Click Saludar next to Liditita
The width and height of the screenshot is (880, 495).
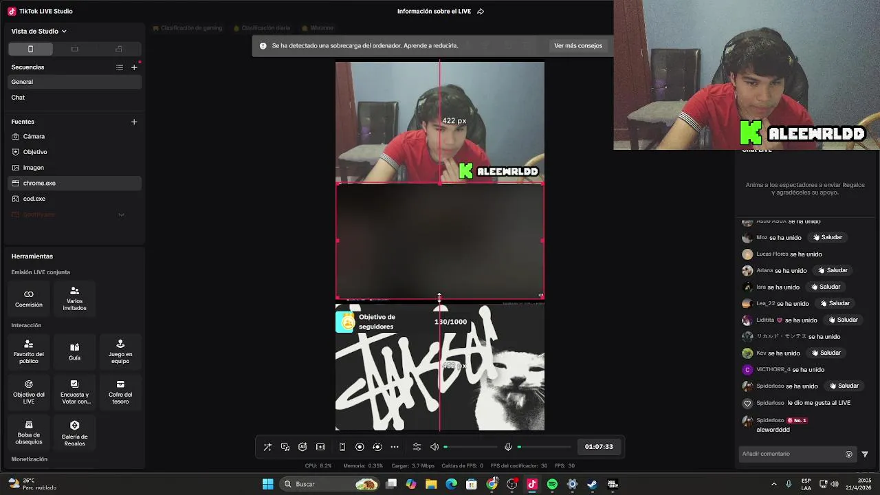pyautogui.click(x=843, y=320)
